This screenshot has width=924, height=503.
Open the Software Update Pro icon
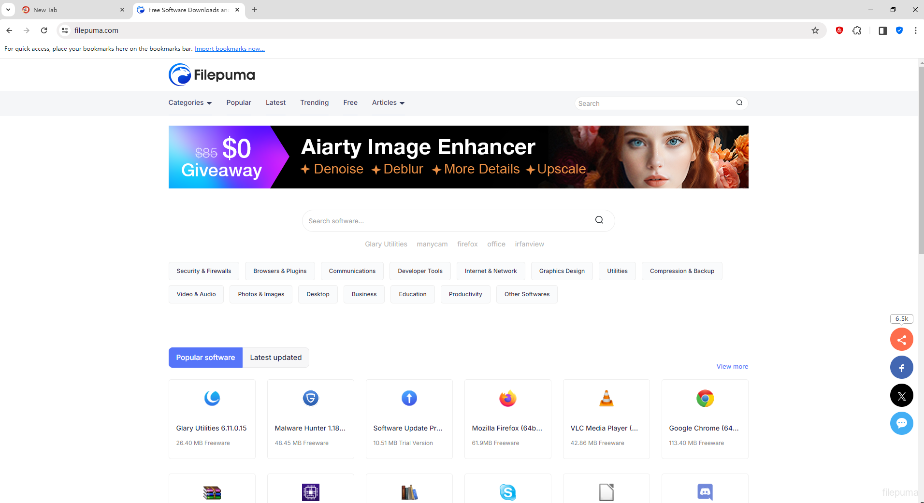(409, 398)
